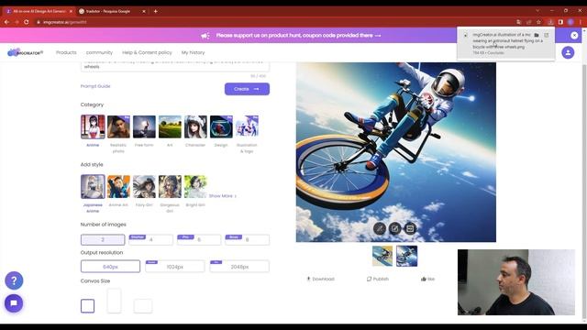
Task: Click the browser forward arrow
Action: point(17,22)
